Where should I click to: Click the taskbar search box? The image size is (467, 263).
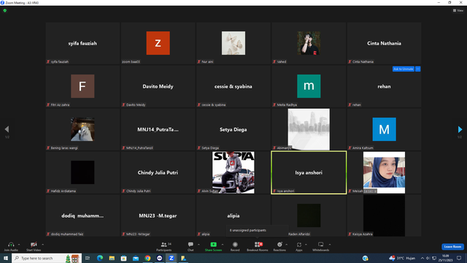(x=46, y=258)
